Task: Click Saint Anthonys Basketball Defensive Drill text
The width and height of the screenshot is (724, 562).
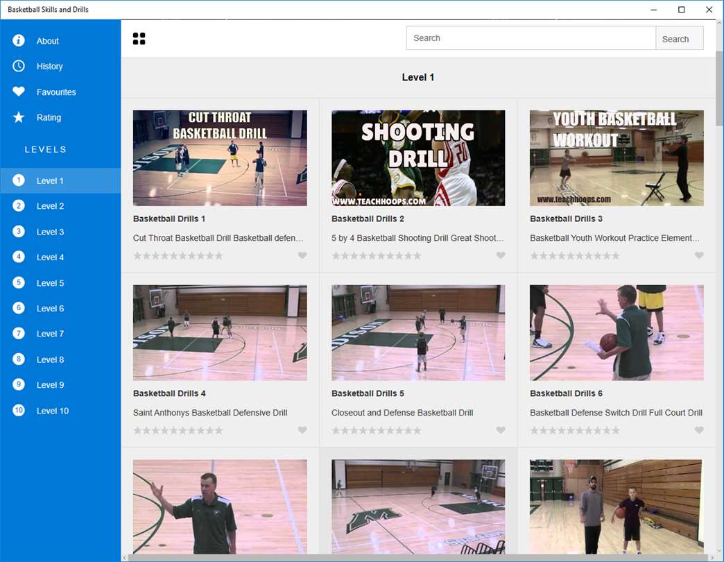Action: pos(210,413)
